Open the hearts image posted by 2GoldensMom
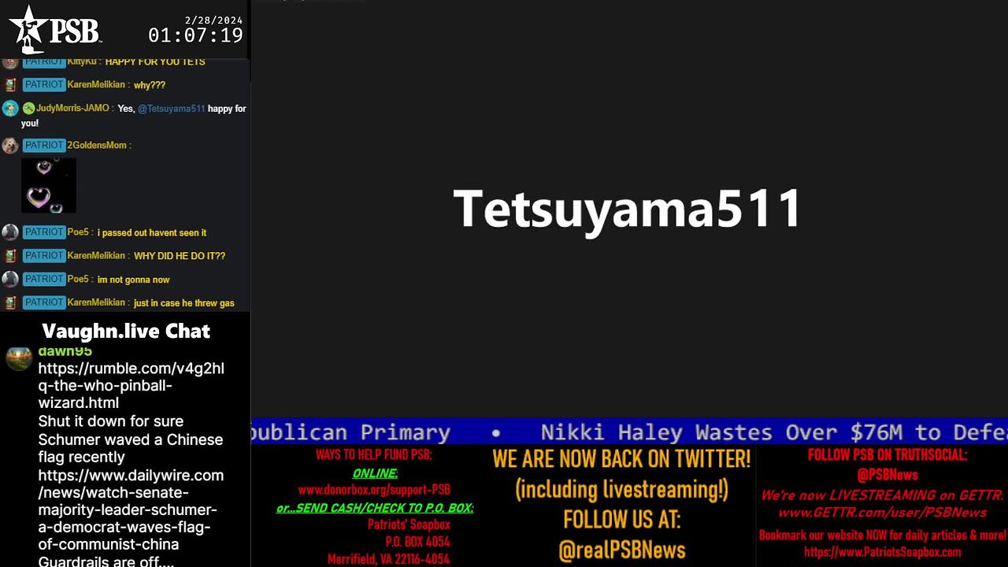Viewport: 1008px width, 567px height. [x=49, y=186]
